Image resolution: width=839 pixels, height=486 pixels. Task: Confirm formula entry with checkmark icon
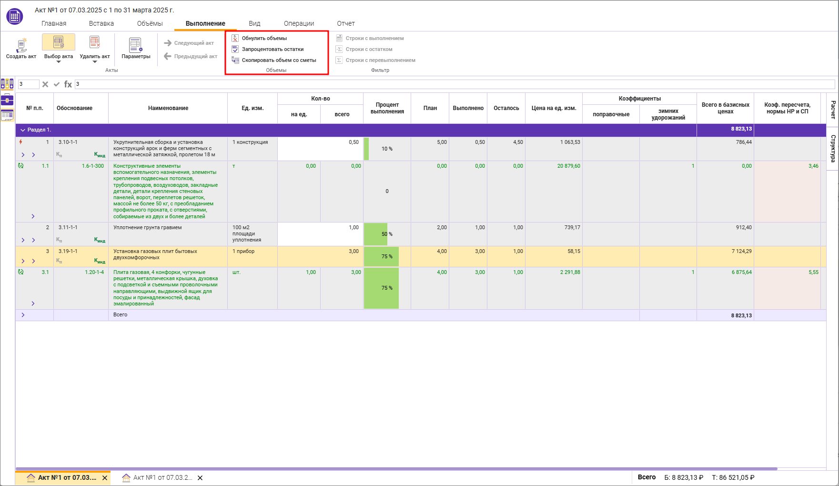57,84
